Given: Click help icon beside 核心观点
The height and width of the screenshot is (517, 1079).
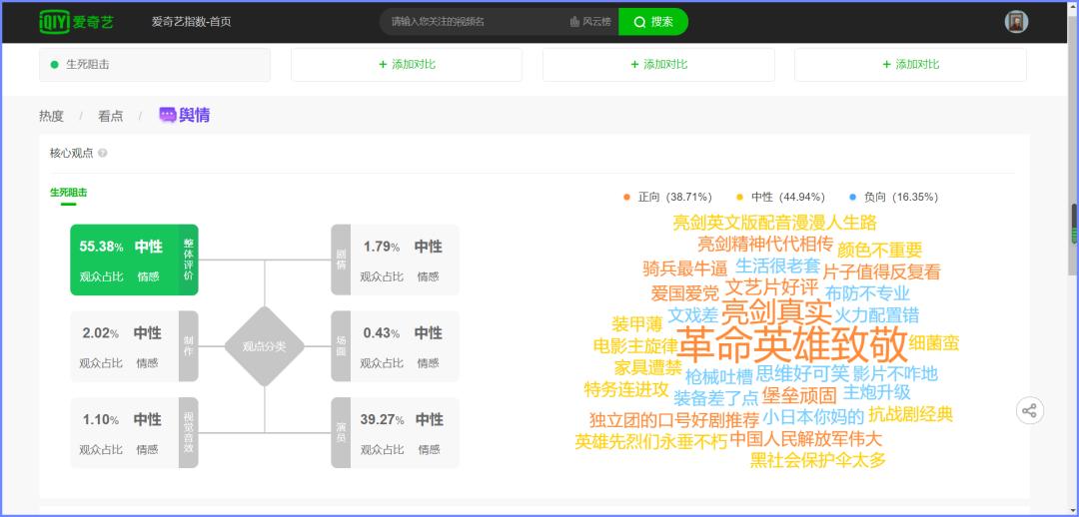Looking at the screenshot, I should coord(103,153).
